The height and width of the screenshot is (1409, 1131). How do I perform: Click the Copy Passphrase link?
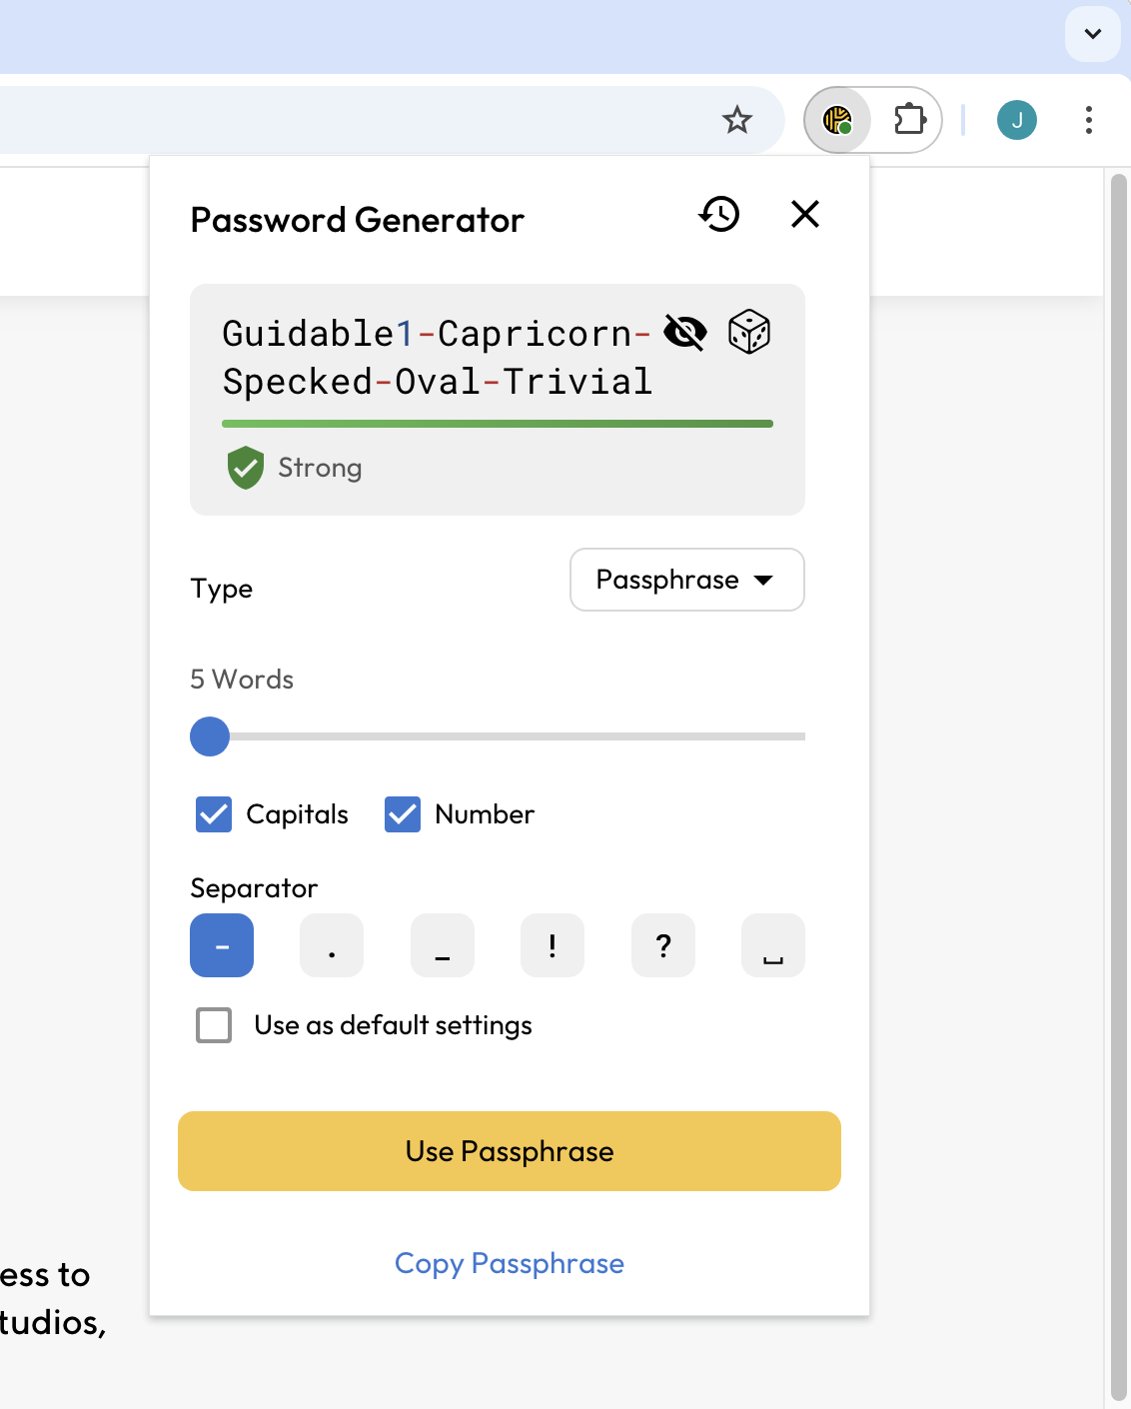tap(510, 1263)
